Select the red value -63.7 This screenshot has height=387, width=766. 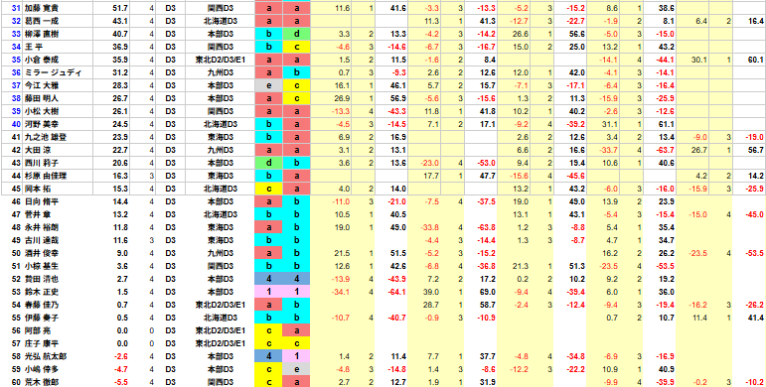point(666,150)
